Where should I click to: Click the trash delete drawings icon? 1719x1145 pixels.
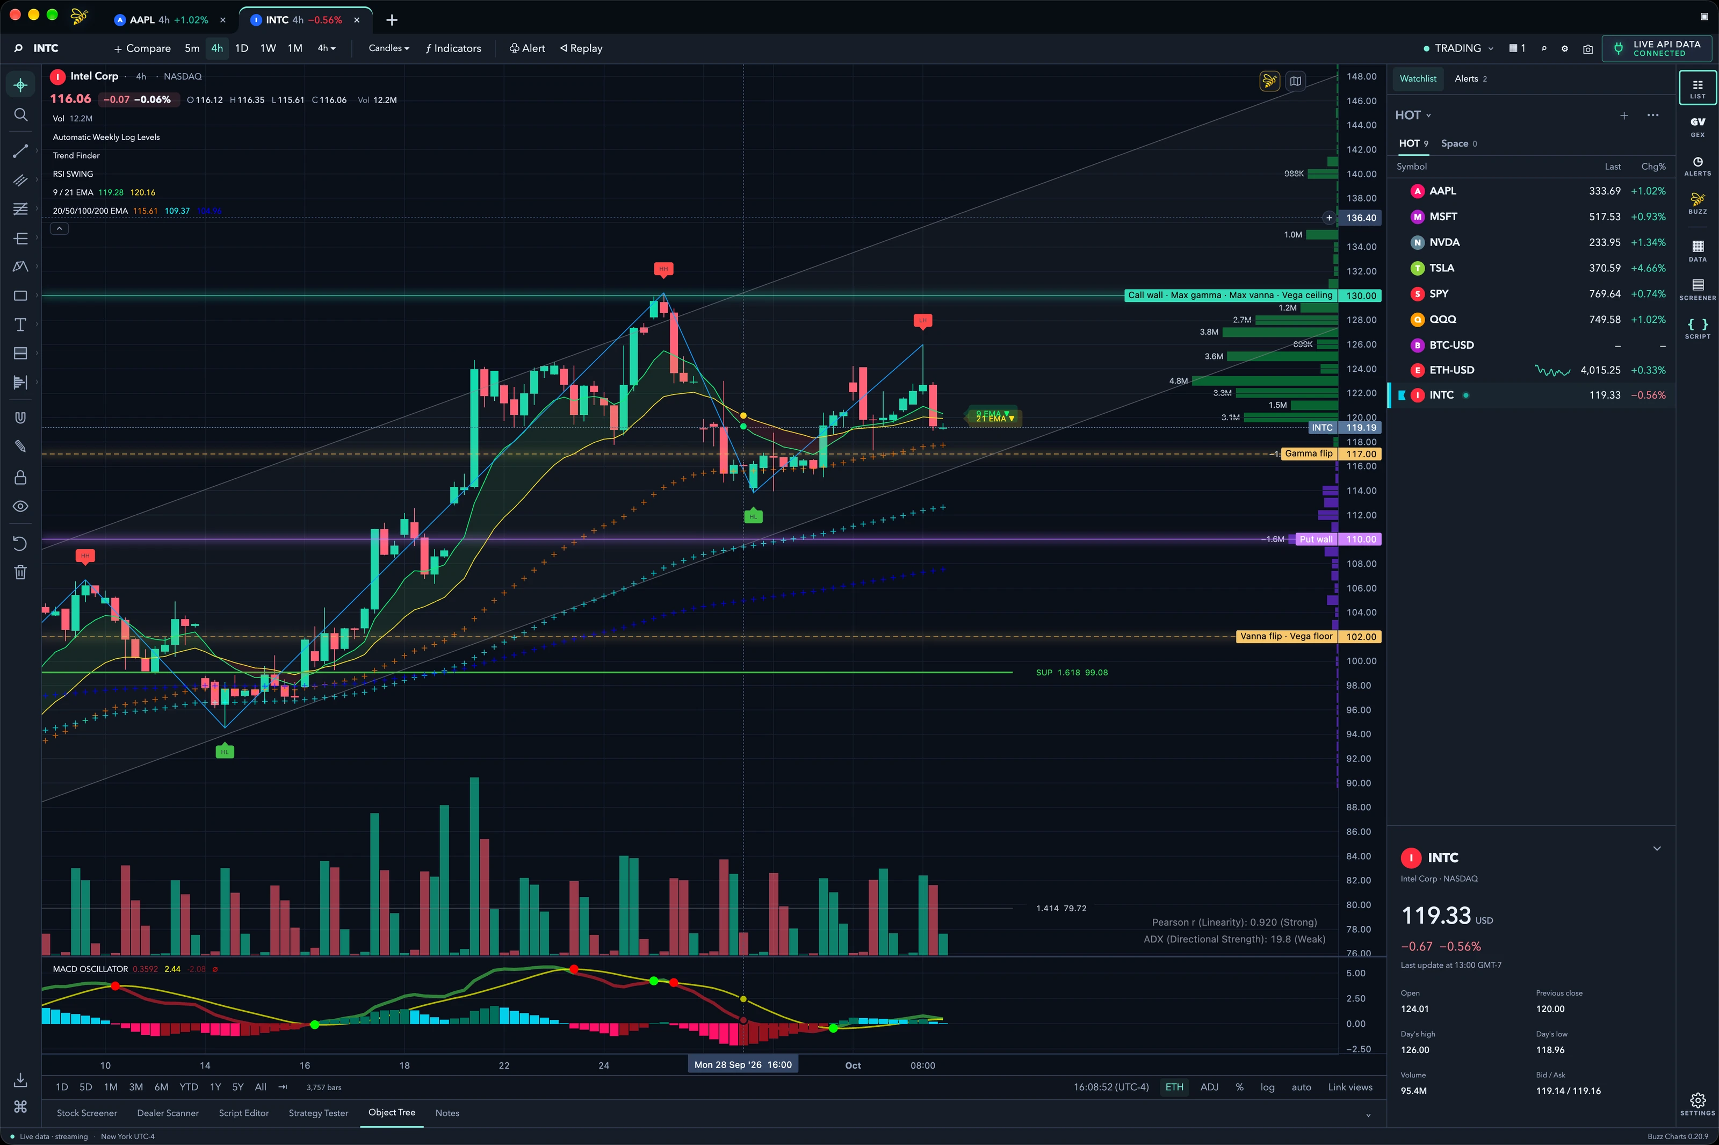20,573
